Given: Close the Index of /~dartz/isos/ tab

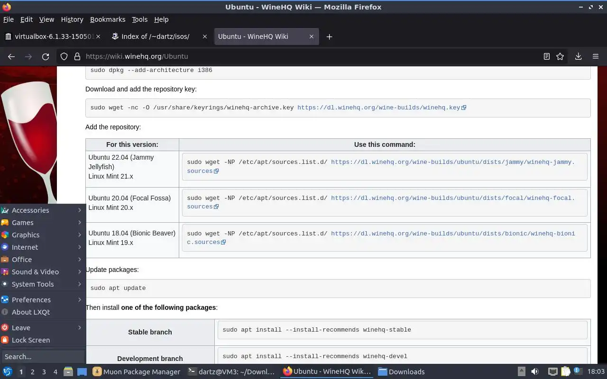Looking at the screenshot, I should click(205, 36).
